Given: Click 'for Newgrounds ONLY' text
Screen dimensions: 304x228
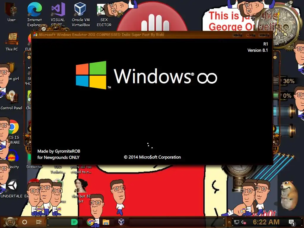Looking at the screenshot, I should [58, 157].
